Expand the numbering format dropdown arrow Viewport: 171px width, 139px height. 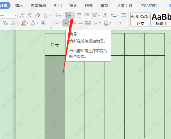73,15
